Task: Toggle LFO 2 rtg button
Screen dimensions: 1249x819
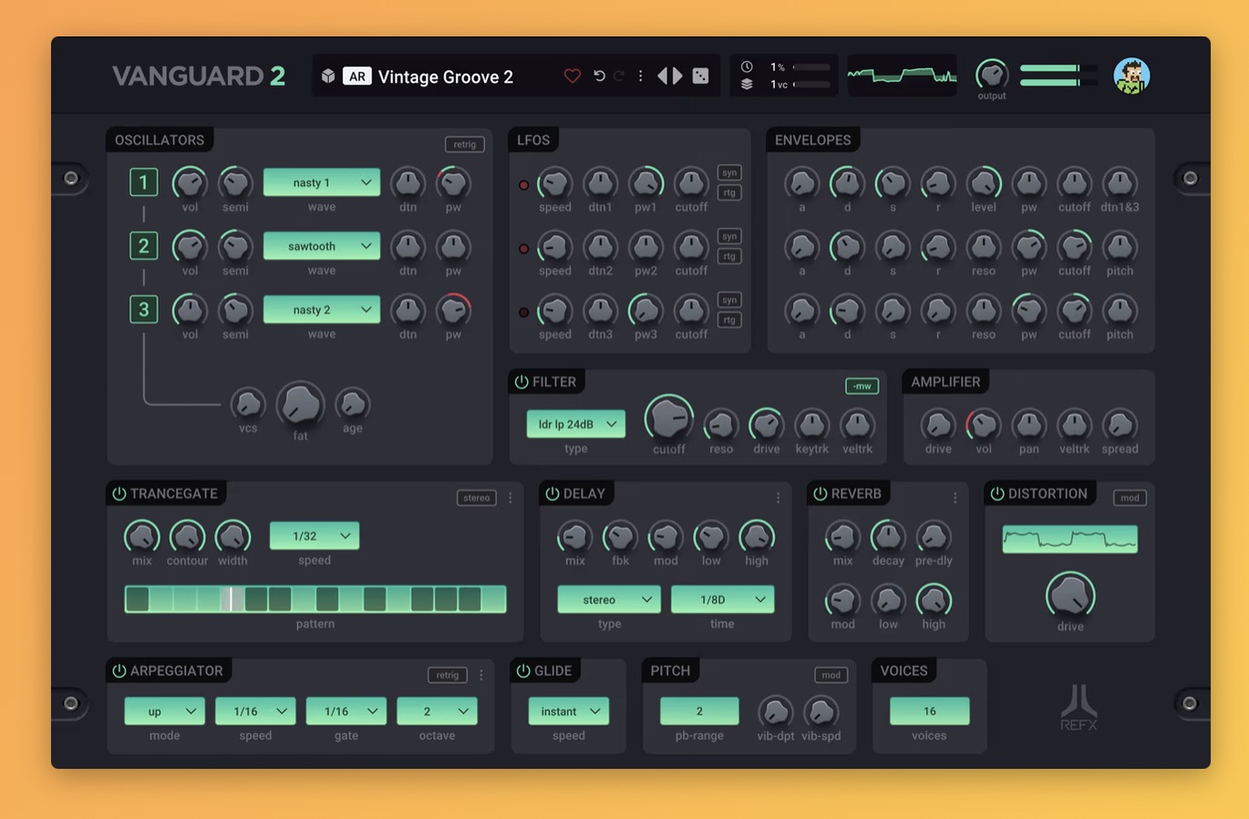Action: pyautogui.click(x=729, y=256)
